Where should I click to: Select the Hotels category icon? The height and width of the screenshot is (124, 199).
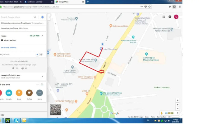pyautogui.click(x=9, y=93)
